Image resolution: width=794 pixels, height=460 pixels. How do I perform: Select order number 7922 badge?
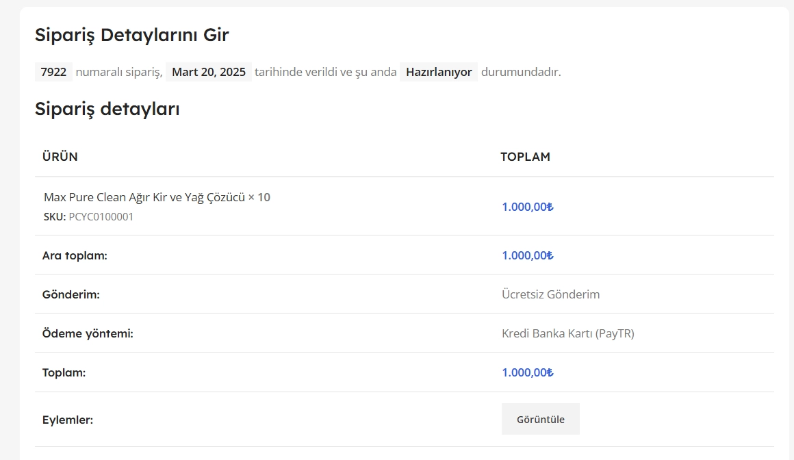point(53,72)
